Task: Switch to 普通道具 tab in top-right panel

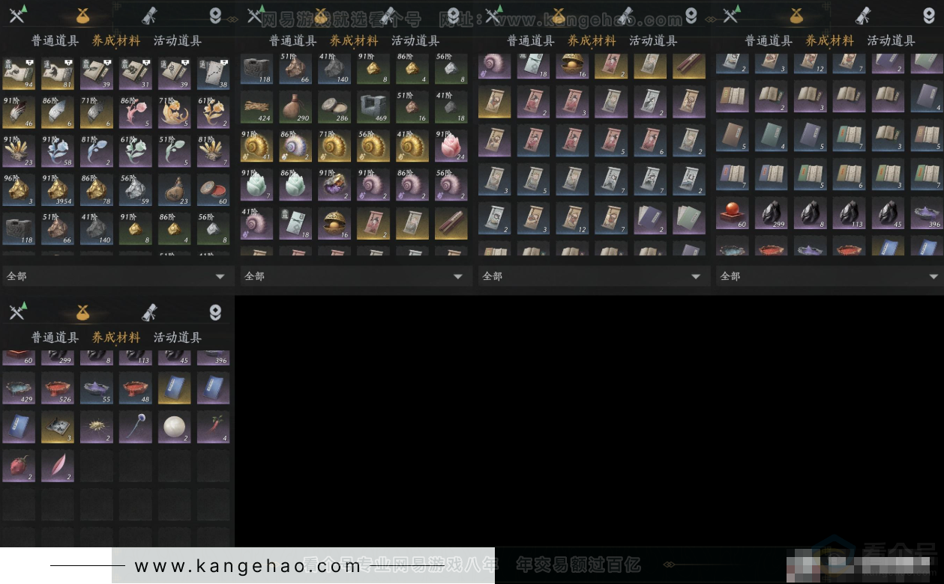Action: [x=769, y=41]
